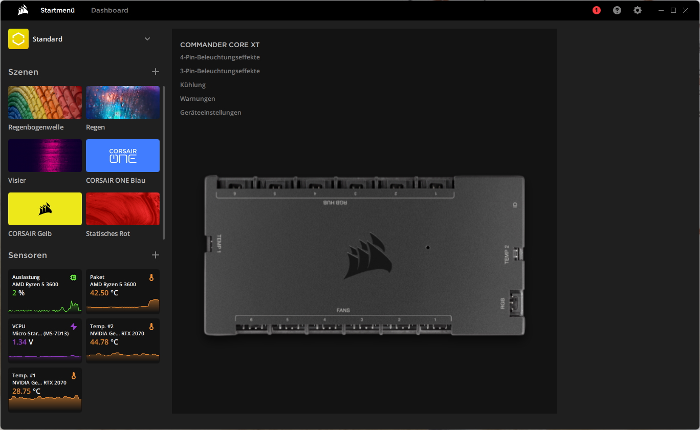Click the Commander Core XT device image
This screenshot has width=700, height=430.
(x=364, y=256)
